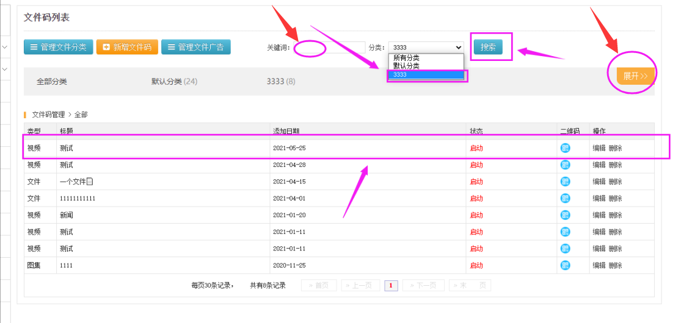Open 管理文件广告 page
Screen dimensions: 681x323
click(x=195, y=47)
